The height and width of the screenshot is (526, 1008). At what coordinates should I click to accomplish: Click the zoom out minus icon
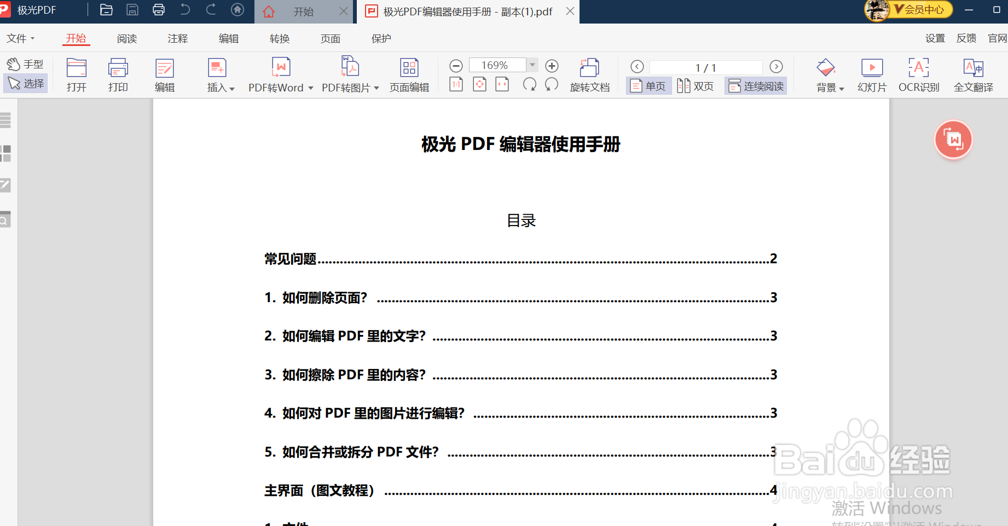456,66
